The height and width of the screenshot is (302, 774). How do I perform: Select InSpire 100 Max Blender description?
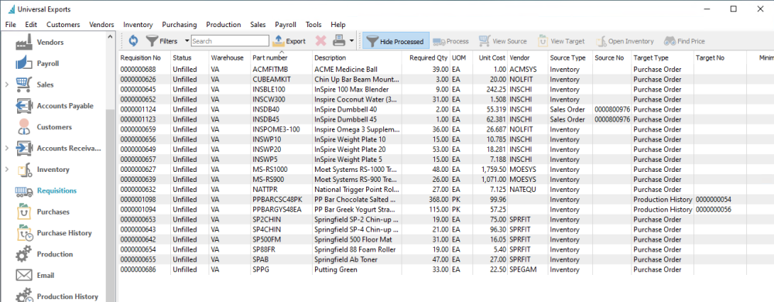pyautogui.click(x=351, y=89)
